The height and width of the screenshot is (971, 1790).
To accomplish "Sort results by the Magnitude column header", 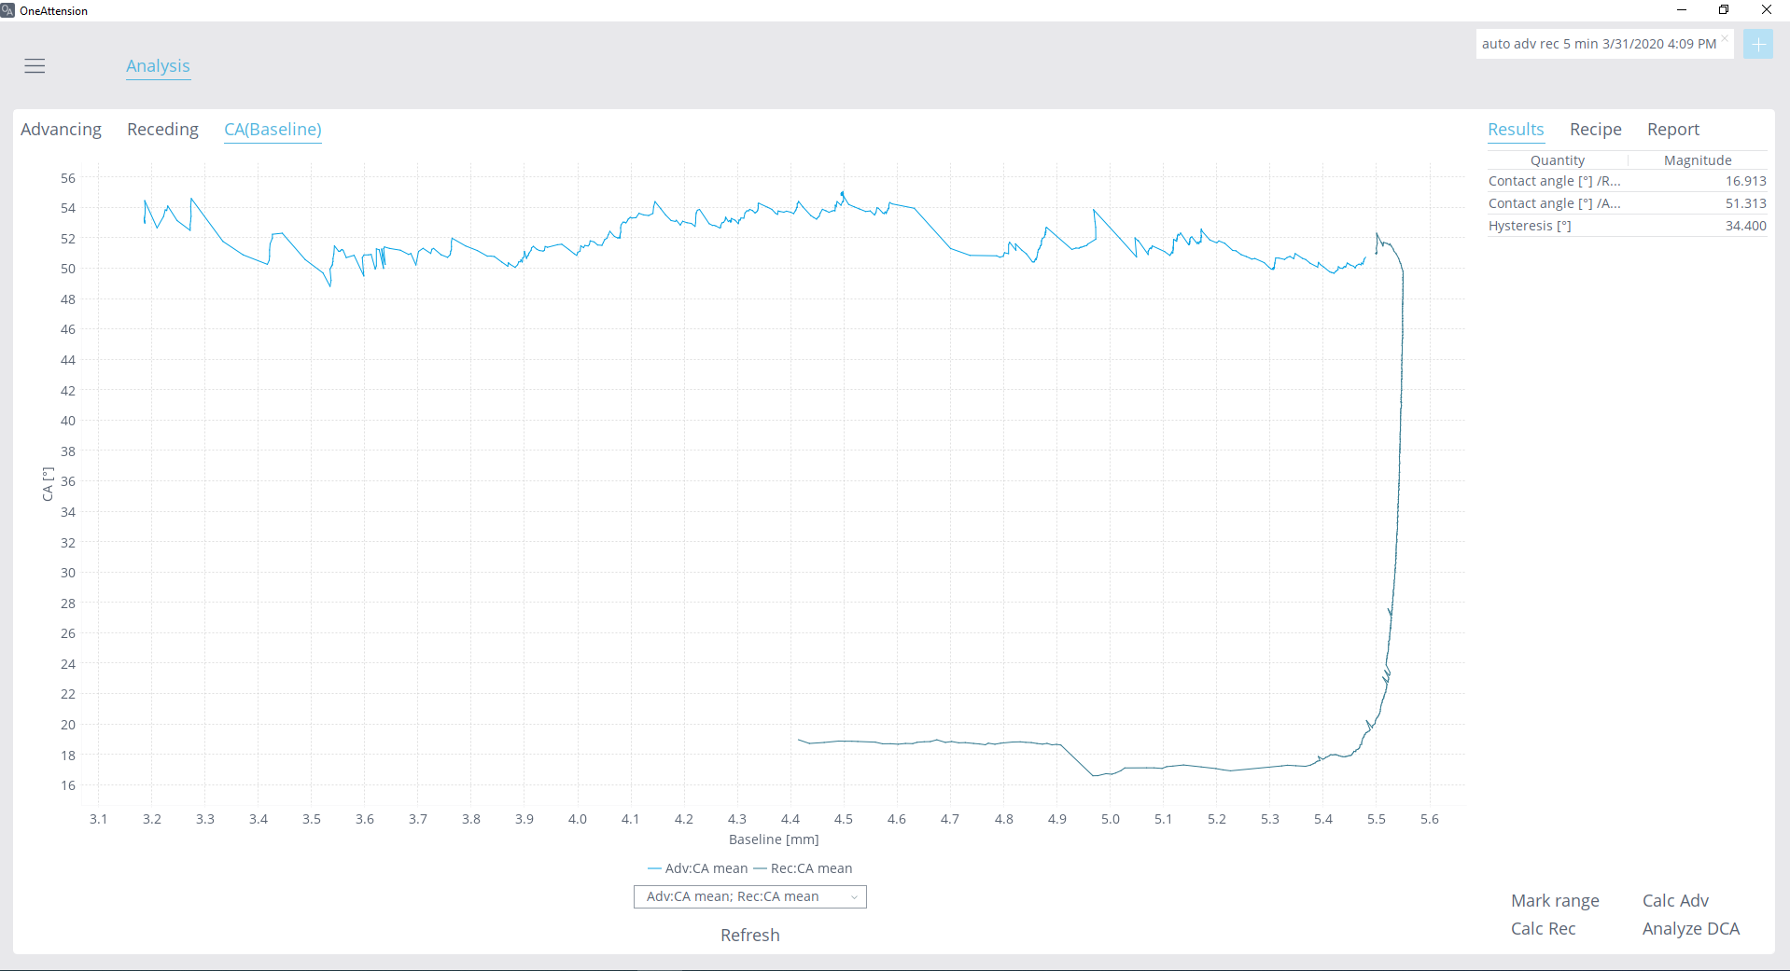I will coord(1697,160).
